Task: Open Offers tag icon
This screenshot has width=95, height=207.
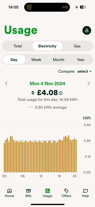Action: pyautogui.click(x=66, y=191)
